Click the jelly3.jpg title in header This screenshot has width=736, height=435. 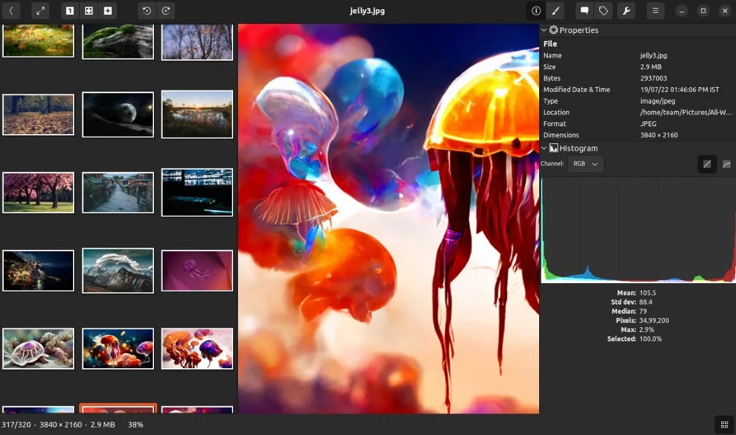tap(367, 11)
